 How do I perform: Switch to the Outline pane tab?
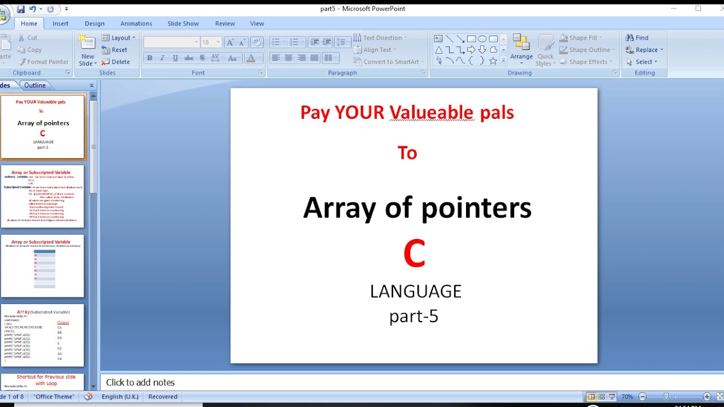[35, 85]
